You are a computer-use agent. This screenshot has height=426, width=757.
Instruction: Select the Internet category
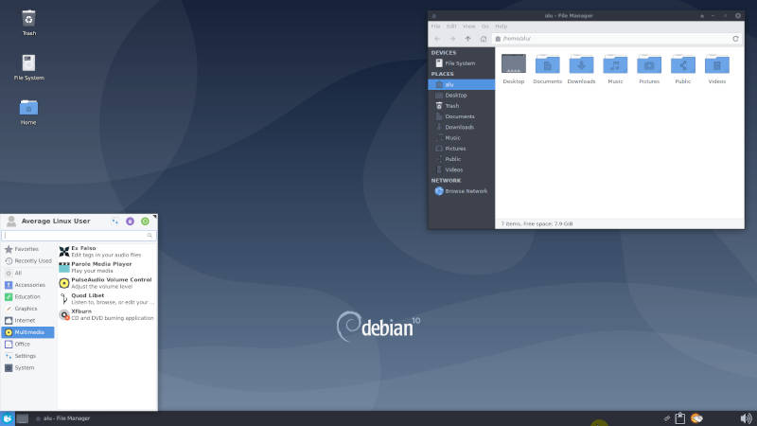pyautogui.click(x=28, y=320)
